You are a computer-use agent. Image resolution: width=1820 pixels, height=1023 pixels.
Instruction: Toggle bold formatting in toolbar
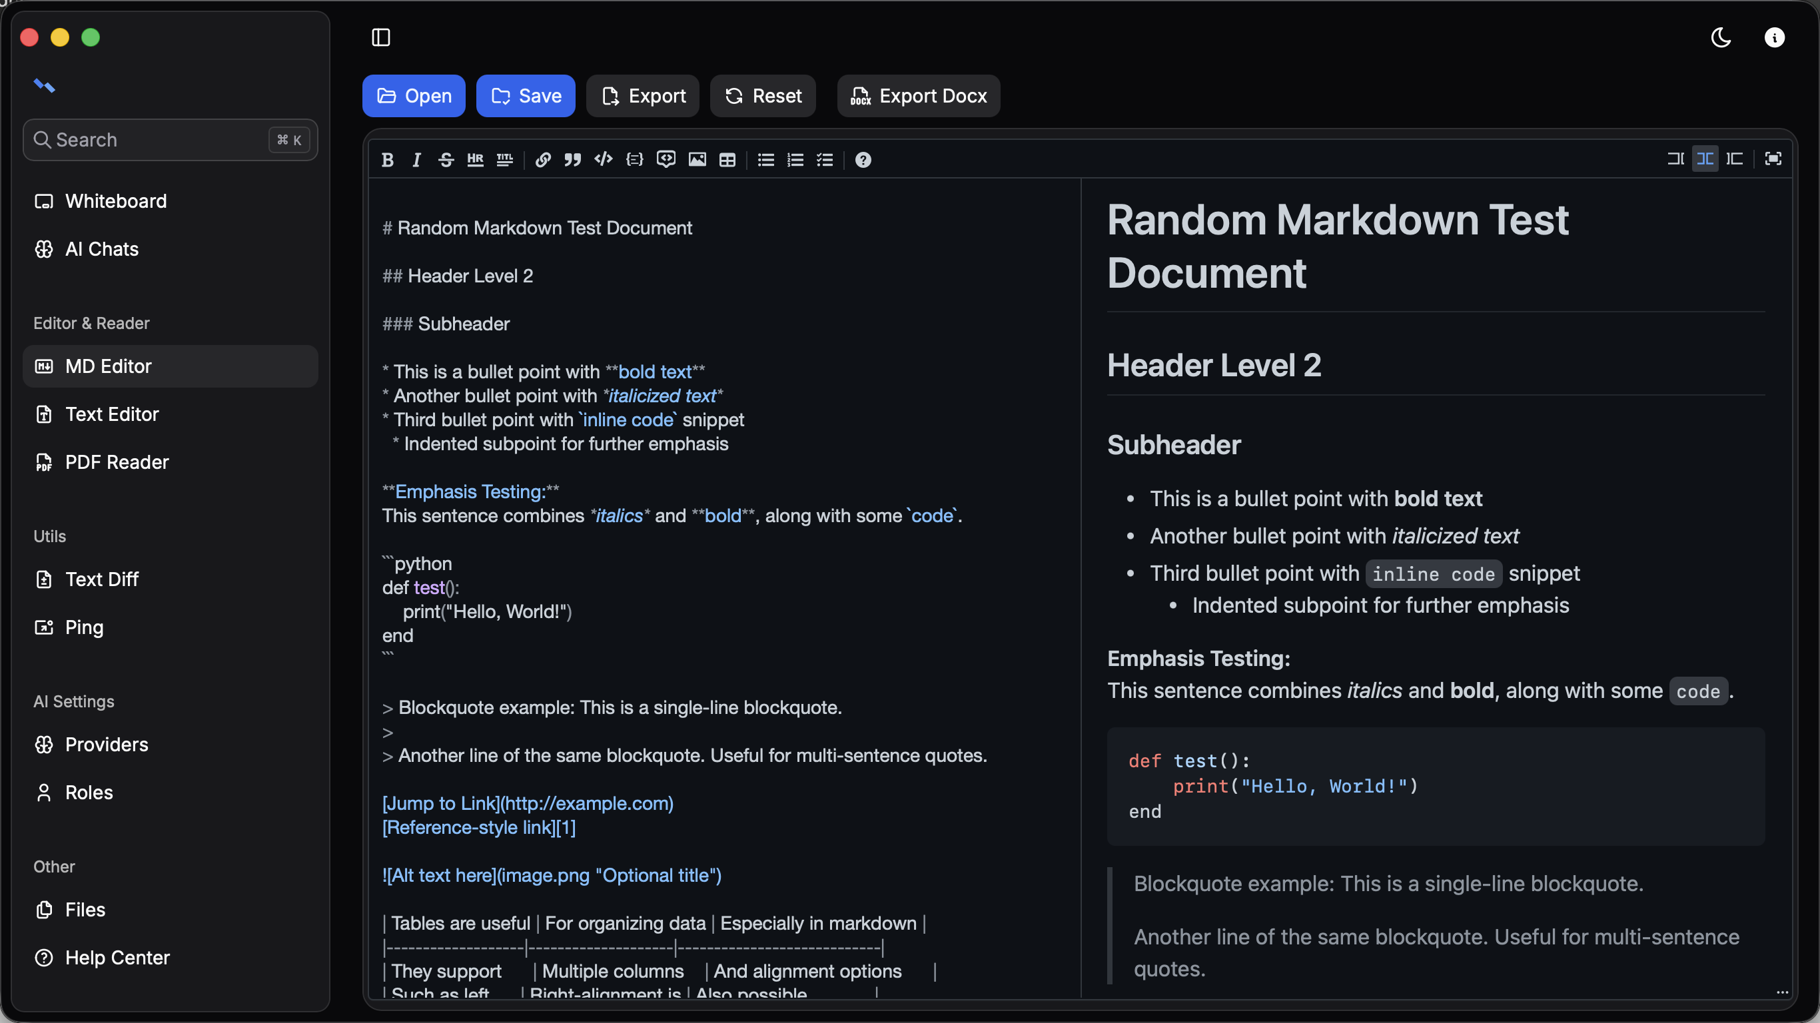[387, 160]
